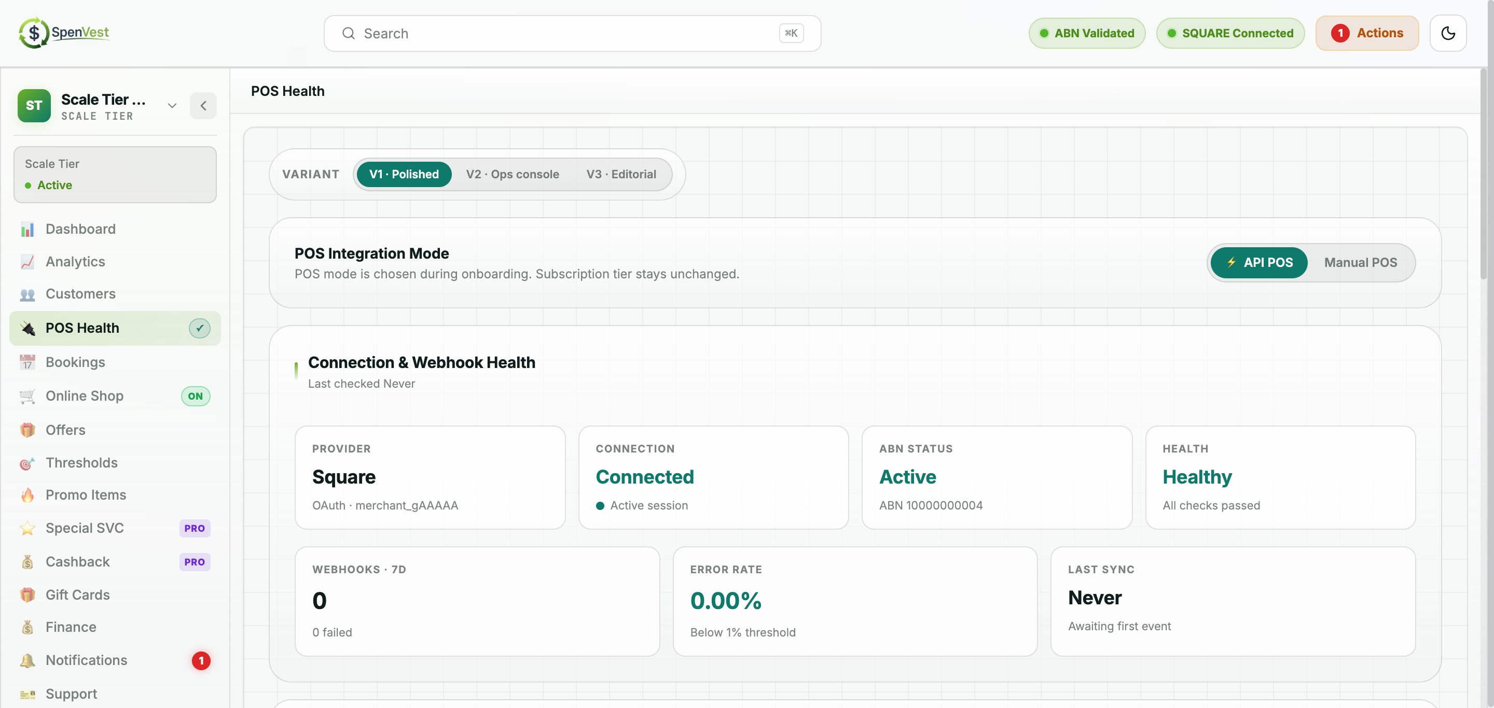Screen dimensions: 1494x708
Task: Focus the Search input field
Action: point(572,34)
